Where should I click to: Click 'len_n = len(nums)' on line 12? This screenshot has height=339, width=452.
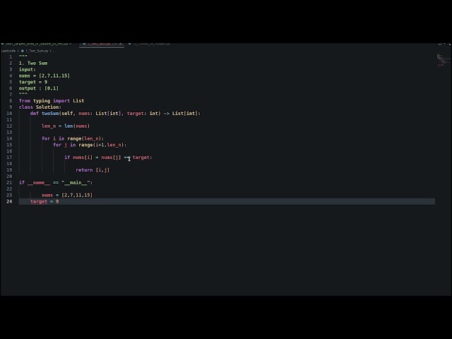66,126
